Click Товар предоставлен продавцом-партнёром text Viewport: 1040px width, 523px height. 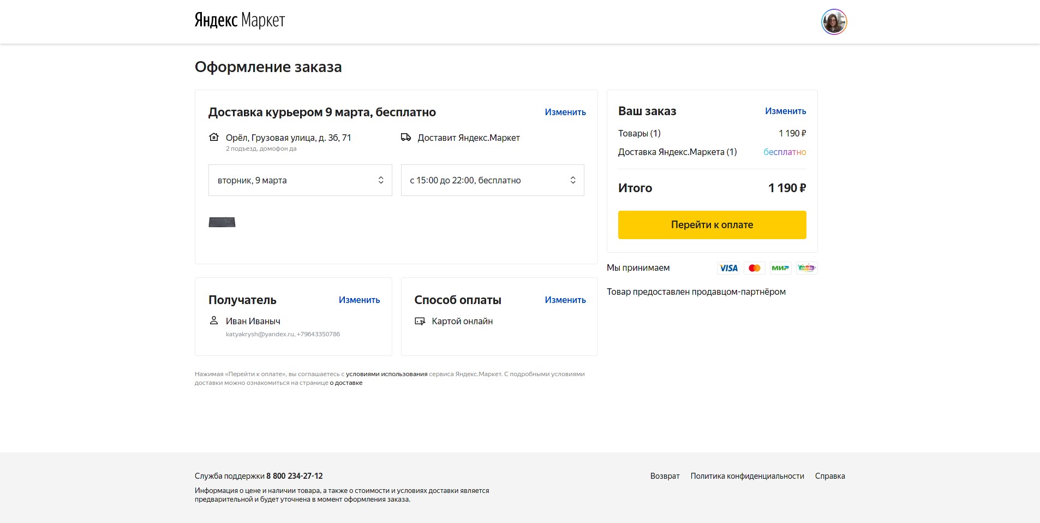pyautogui.click(x=696, y=292)
